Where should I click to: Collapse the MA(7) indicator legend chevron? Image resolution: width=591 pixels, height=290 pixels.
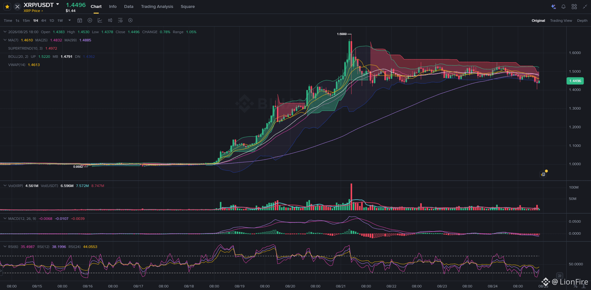[x=5, y=40]
